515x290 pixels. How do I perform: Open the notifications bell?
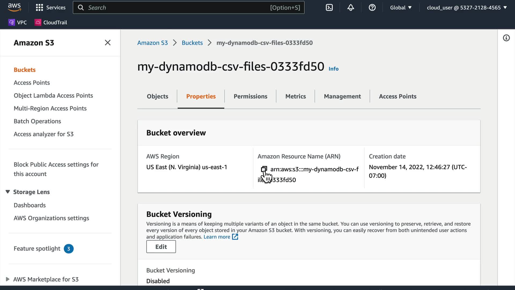coord(351,8)
